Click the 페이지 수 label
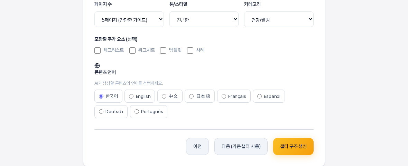 103,4
